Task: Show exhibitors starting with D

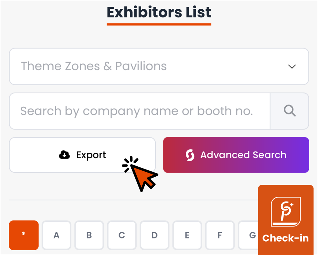Action: (154, 235)
